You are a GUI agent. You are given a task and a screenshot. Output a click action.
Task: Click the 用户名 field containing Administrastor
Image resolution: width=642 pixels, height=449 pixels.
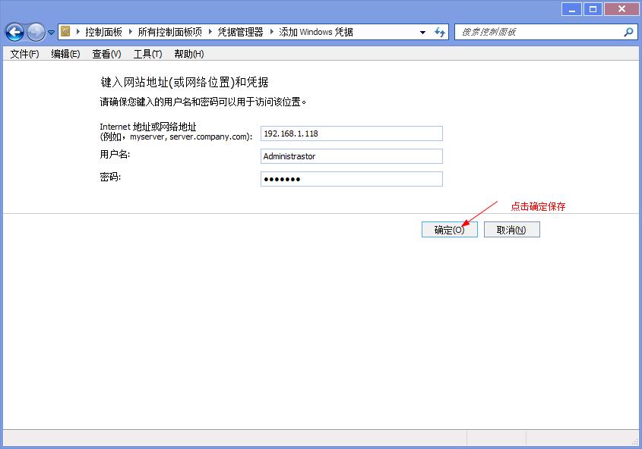(x=351, y=156)
